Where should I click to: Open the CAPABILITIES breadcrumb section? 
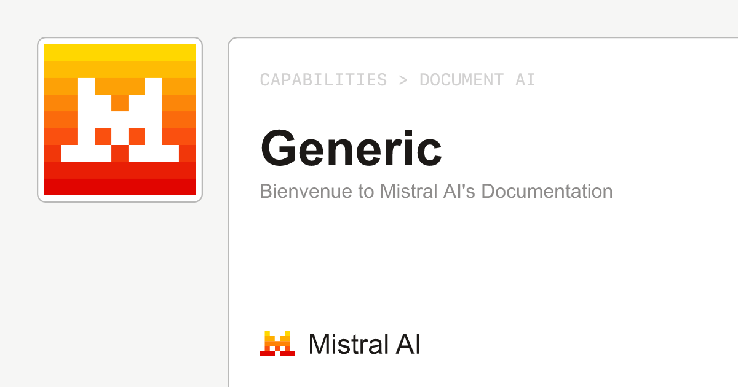323,79
